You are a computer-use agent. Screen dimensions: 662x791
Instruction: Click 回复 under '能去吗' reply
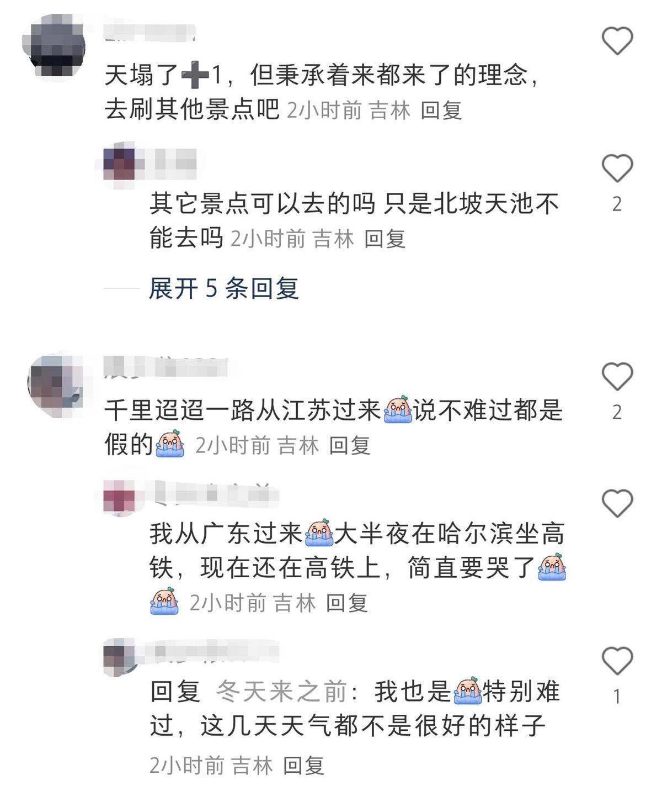pyautogui.click(x=385, y=239)
